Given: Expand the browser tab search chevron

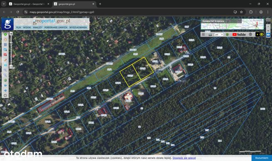Looking at the screenshot, I should [4, 4].
